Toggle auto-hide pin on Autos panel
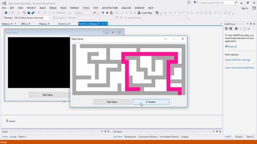 (105, 132)
